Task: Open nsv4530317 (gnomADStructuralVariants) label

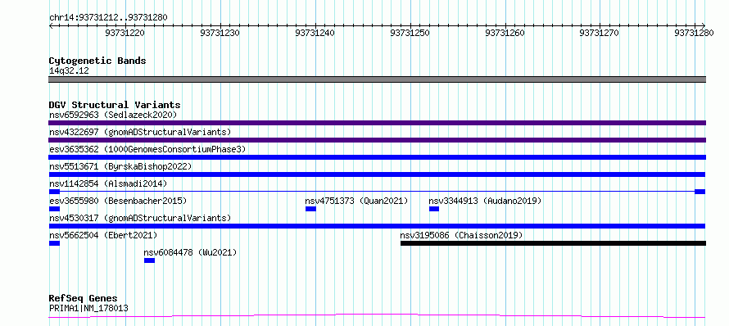Action: tap(140, 218)
